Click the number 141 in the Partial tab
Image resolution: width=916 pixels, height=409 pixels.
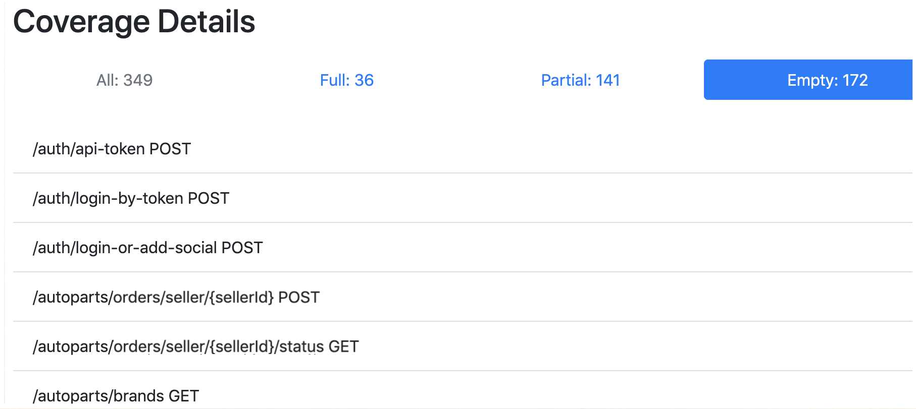pos(607,80)
